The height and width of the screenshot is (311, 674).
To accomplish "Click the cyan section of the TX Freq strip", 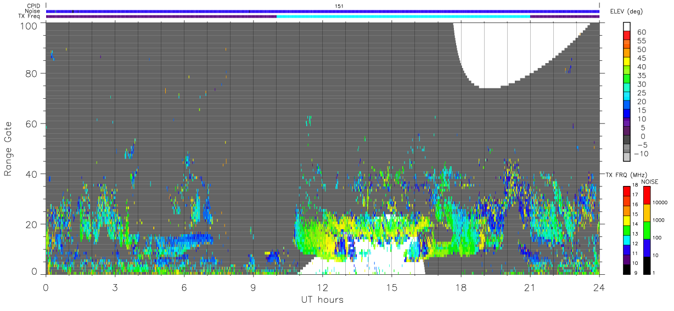I will 403,16.
